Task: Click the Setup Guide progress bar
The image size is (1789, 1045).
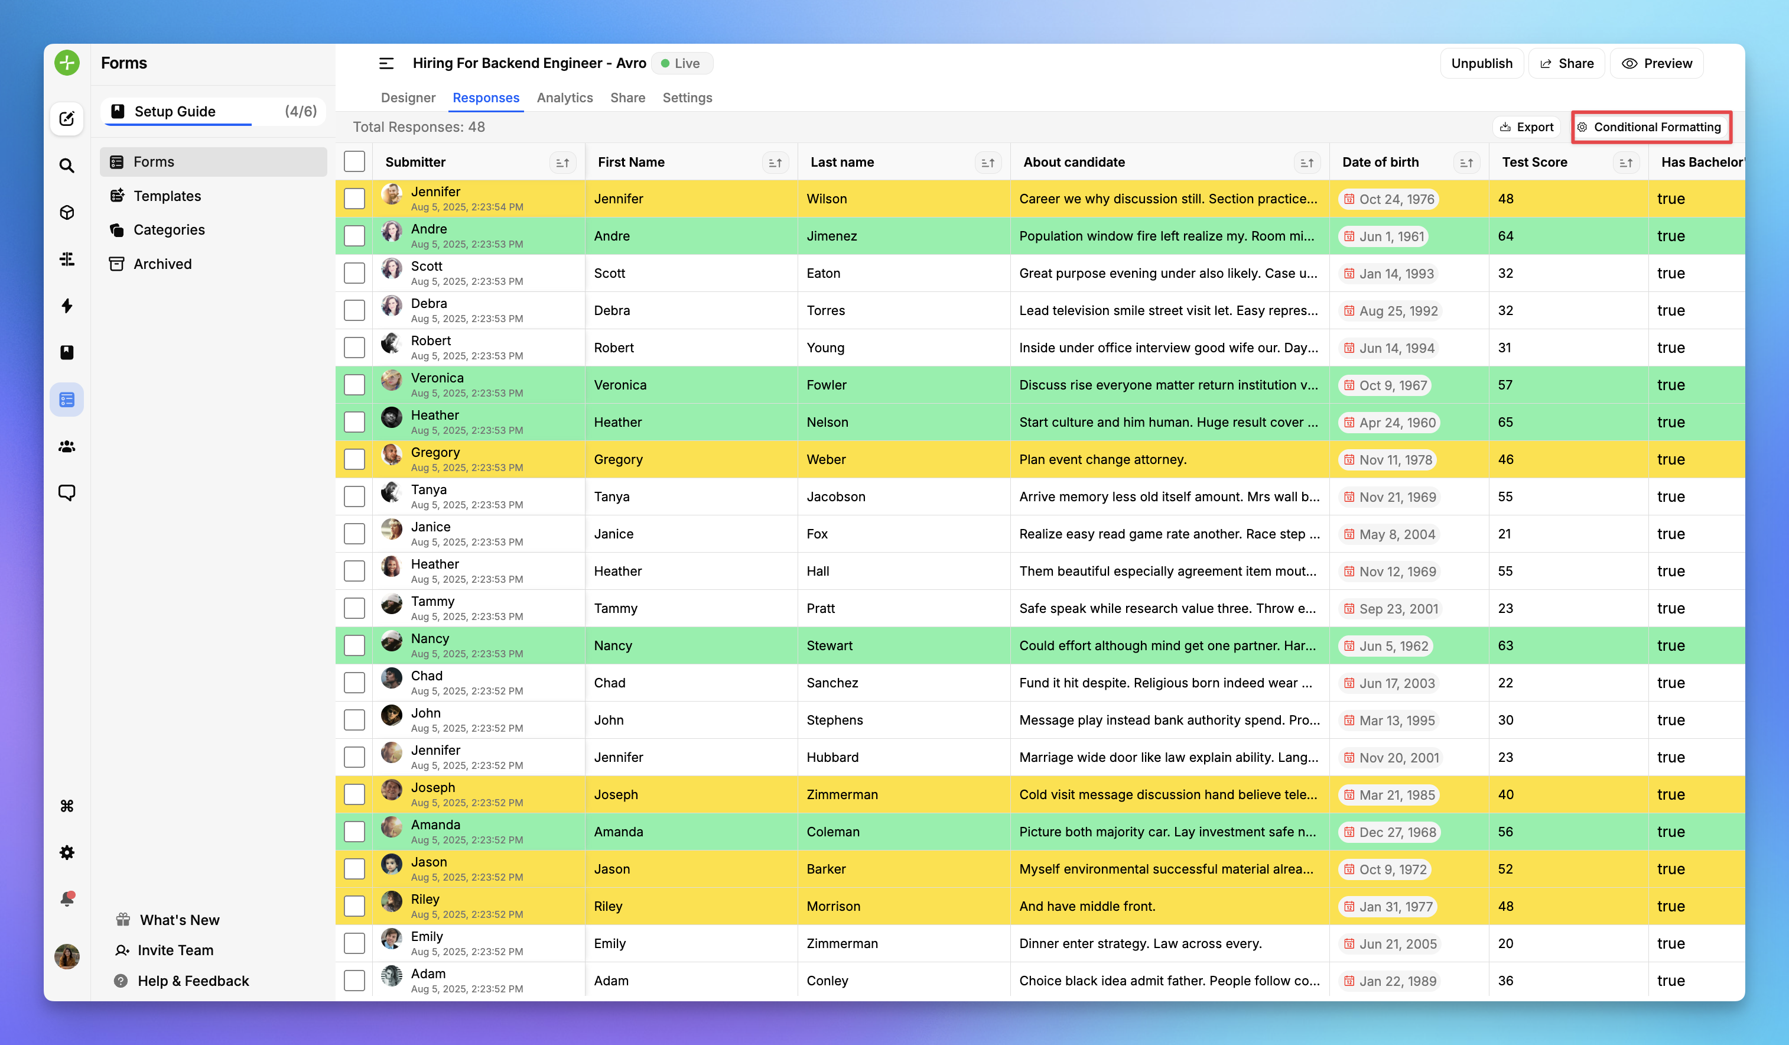Action: 178,124
